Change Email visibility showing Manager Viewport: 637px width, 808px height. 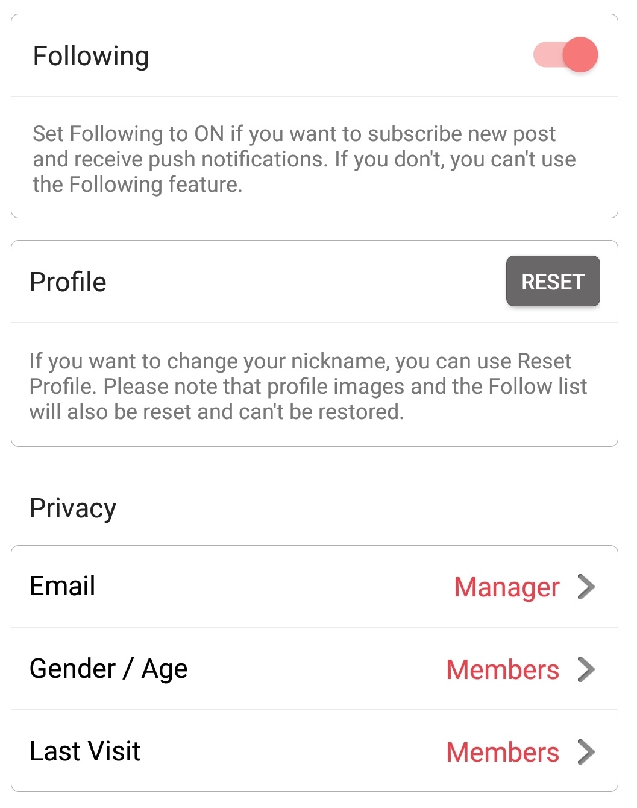click(507, 587)
